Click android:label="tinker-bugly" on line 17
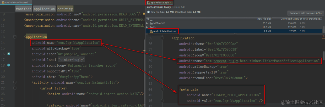The image size is (325, 107). pyautogui.click(x=58, y=60)
